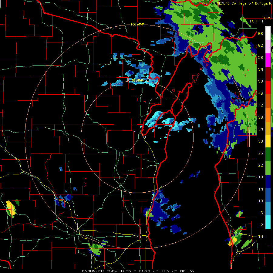Viewport: 273px width, 273px height.
Task: Pick the dark orange legend swatch
Action: click(268, 101)
